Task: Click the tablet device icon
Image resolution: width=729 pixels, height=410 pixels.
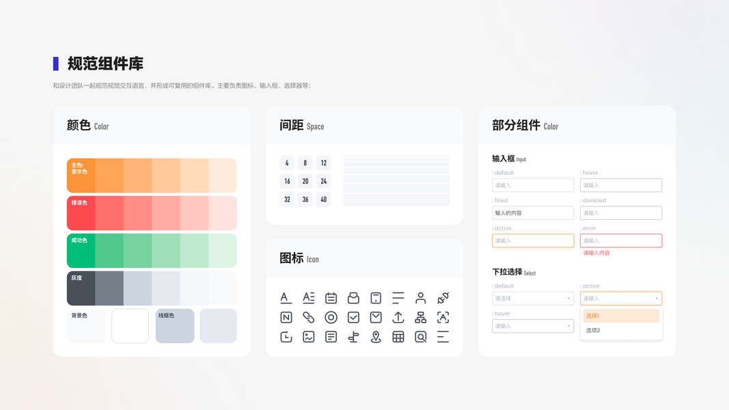Action: click(x=376, y=297)
